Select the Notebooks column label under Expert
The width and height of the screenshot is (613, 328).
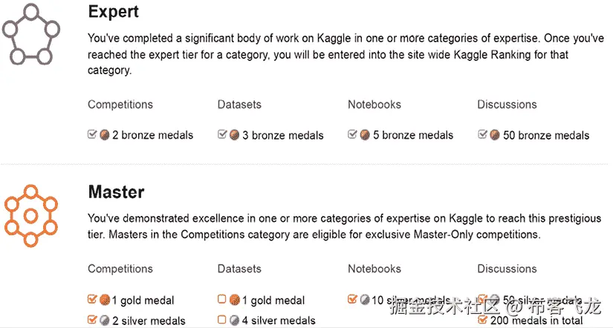pyautogui.click(x=374, y=105)
